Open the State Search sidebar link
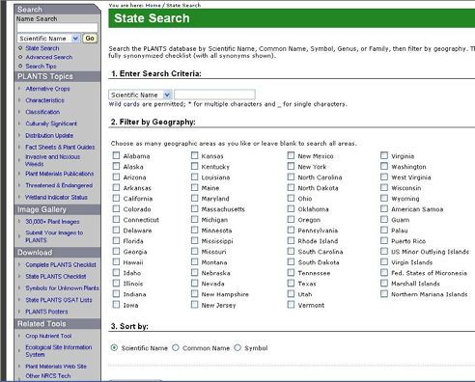Viewport: 475px width, 382px height. point(42,48)
